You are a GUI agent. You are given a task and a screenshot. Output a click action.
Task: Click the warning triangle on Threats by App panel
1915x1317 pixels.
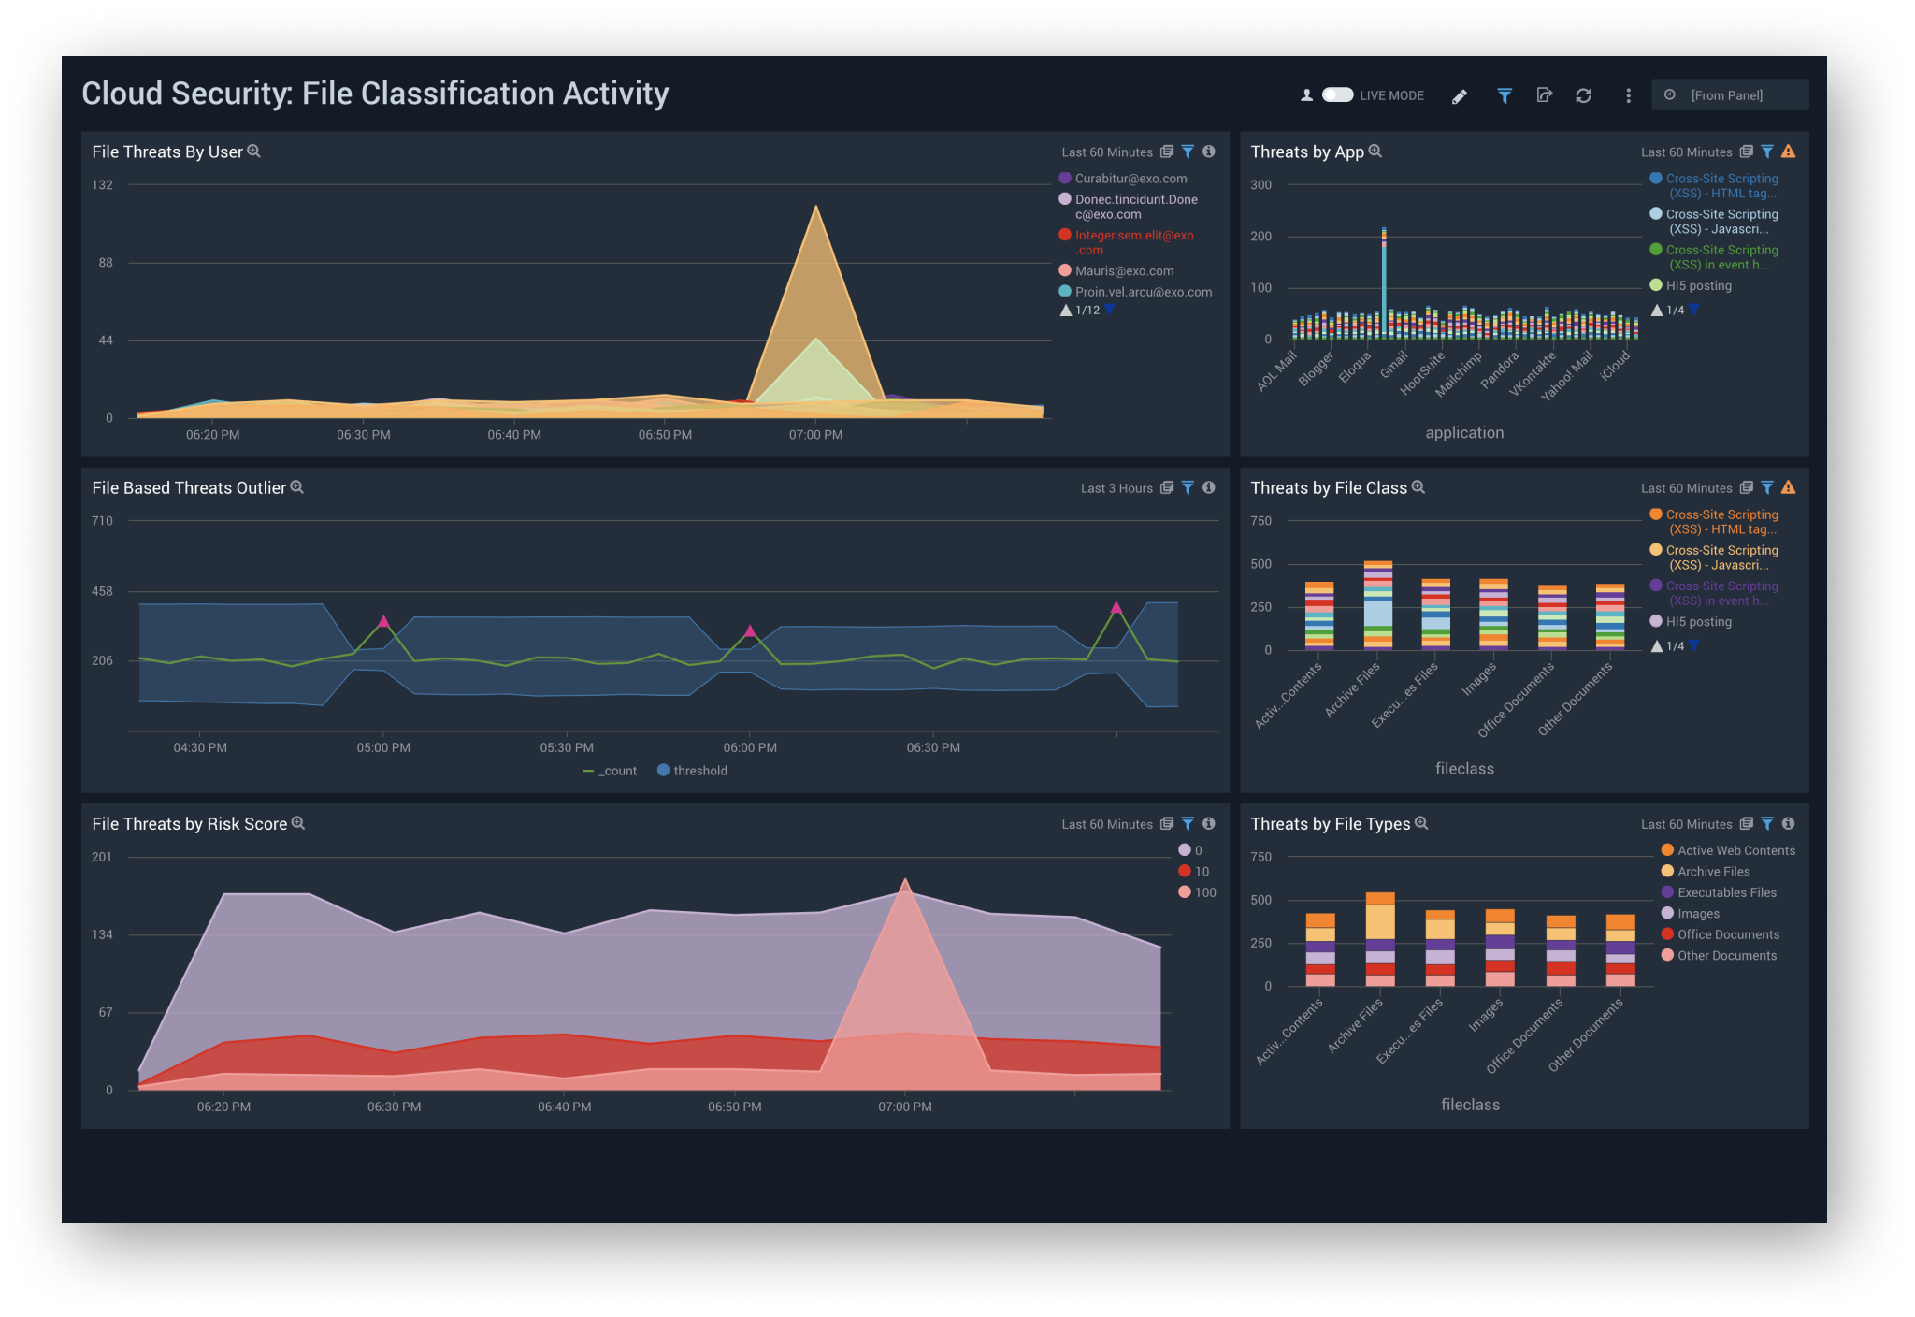pyautogui.click(x=1790, y=151)
